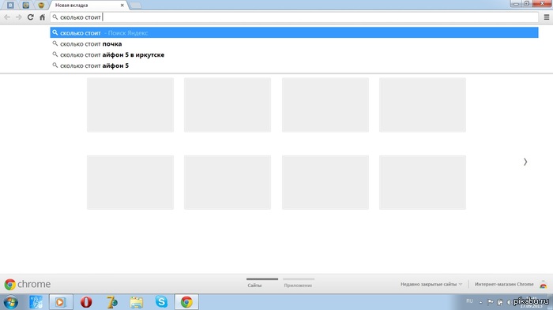Expand Недавно закрытые сайты dropdown
553x310 pixels.
[431, 284]
